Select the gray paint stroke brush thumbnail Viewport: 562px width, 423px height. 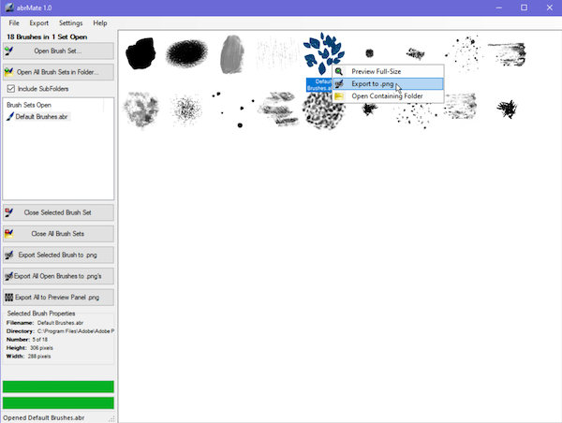(232, 54)
